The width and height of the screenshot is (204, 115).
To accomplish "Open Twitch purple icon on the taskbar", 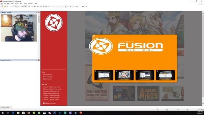I will click(x=70, y=113).
